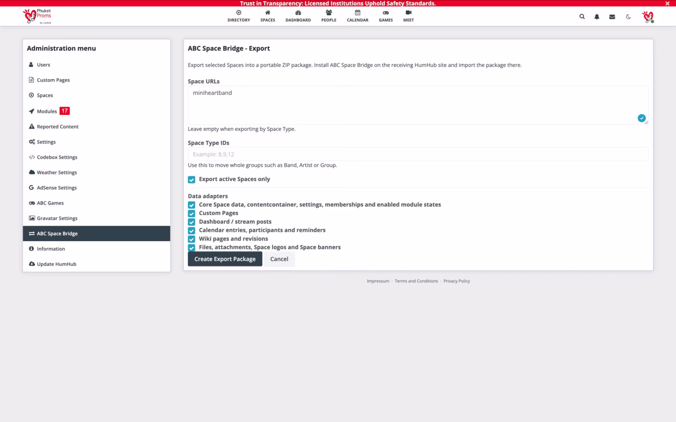
Task: Open Users in the administration menu
Action: [97, 65]
